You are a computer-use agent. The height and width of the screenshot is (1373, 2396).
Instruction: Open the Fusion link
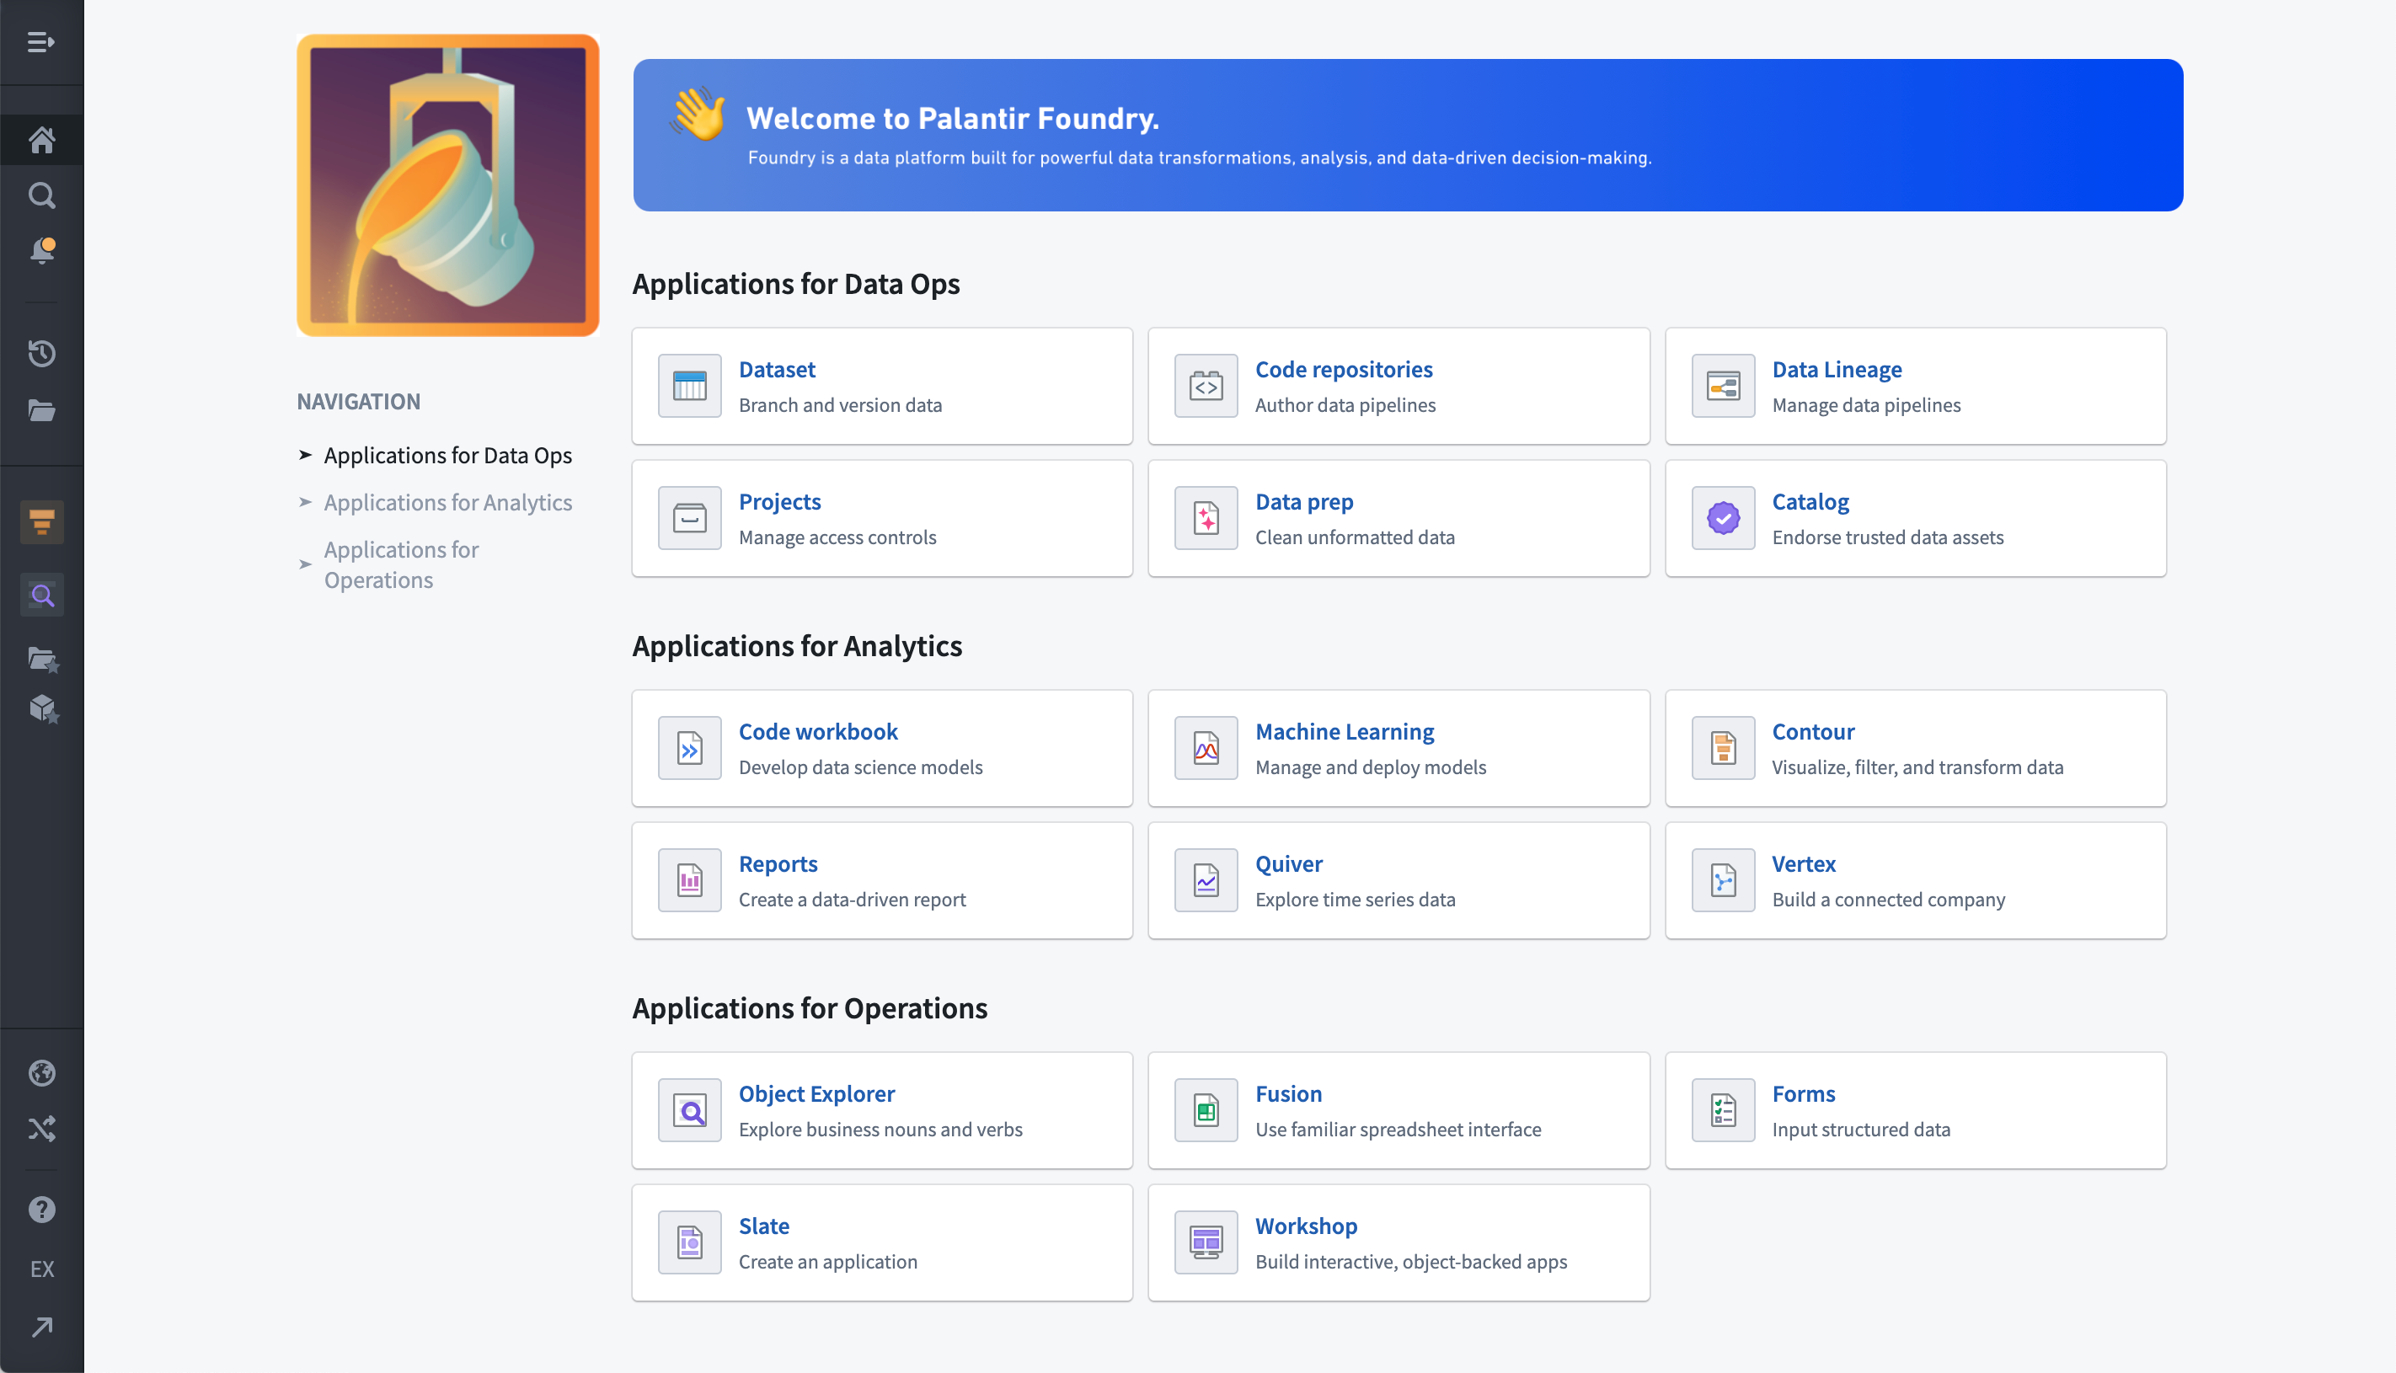coord(1288,1093)
